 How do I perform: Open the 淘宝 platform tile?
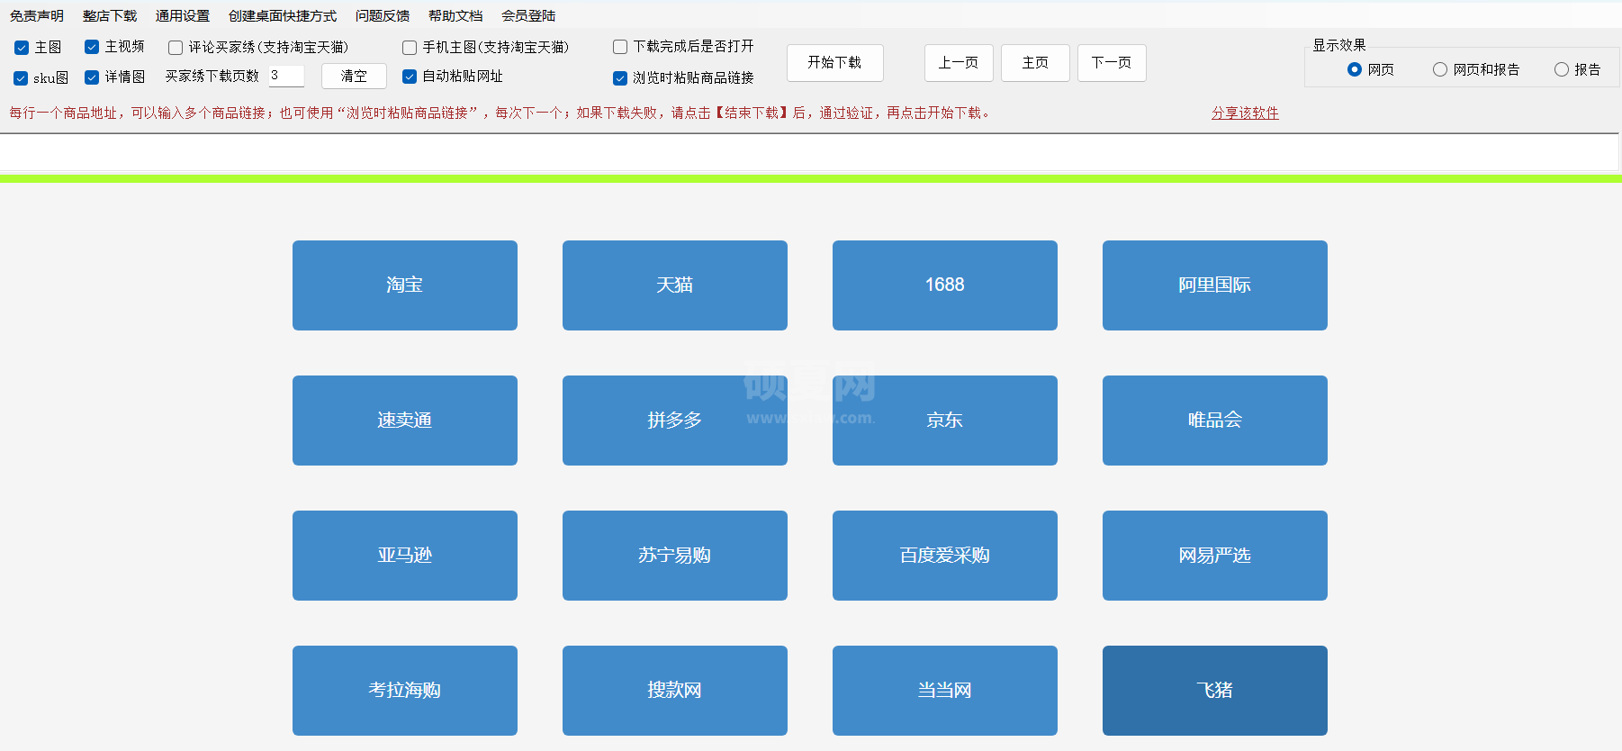click(x=405, y=285)
